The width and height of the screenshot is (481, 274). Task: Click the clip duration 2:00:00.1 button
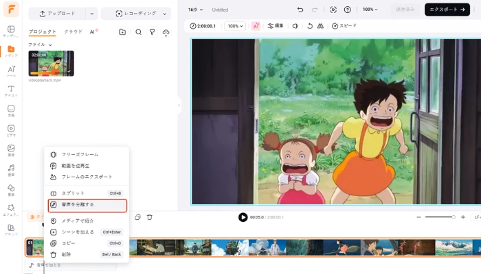click(203, 26)
